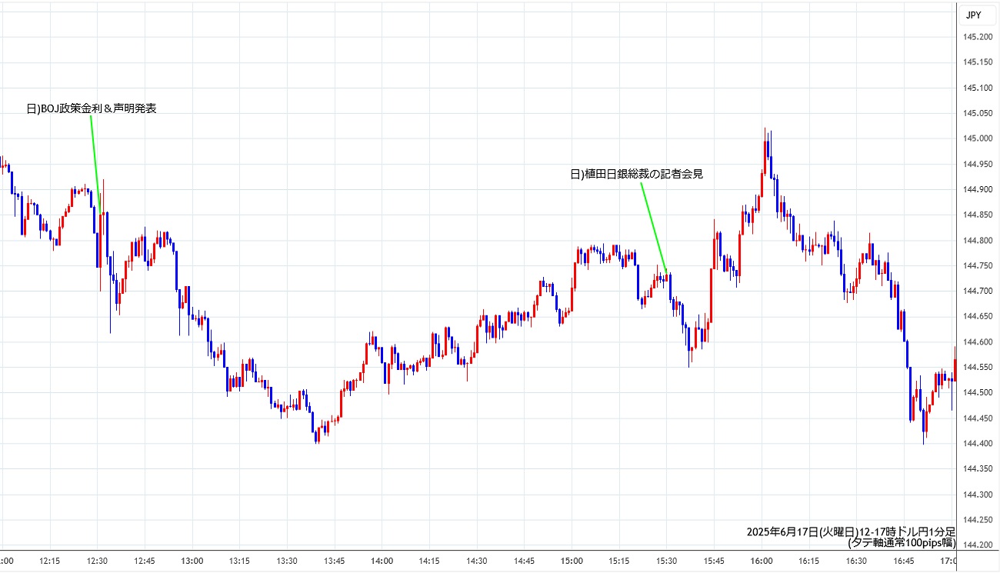The width and height of the screenshot is (1000, 573).
Task: Click the 144.300 price axis label
Action: 978,495
